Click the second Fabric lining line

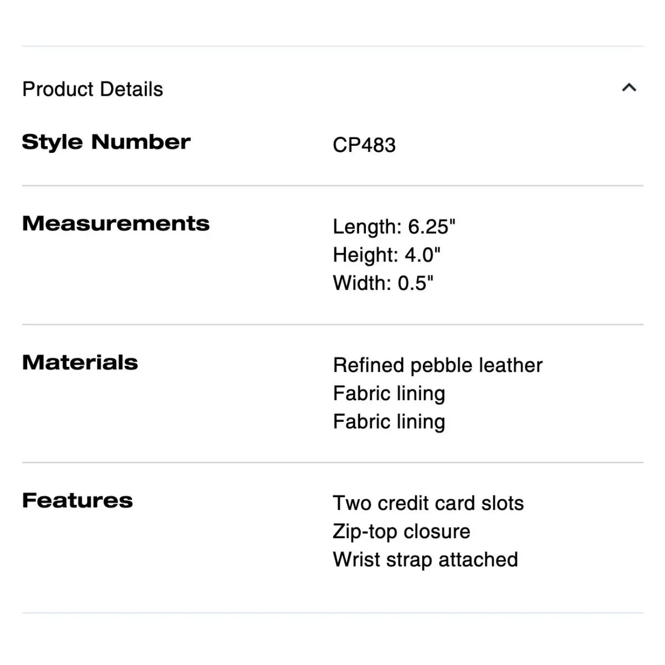(x=389, y=422)
